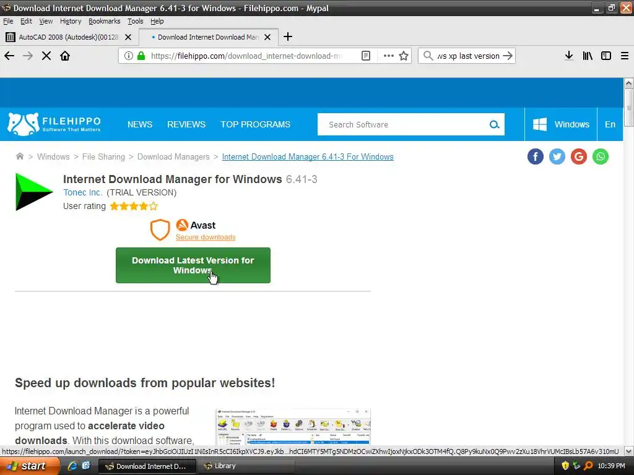Click Download Latest Version for Windows button
Image resolution: width=634 pixels, height=475 pixels.
[193, 265]
